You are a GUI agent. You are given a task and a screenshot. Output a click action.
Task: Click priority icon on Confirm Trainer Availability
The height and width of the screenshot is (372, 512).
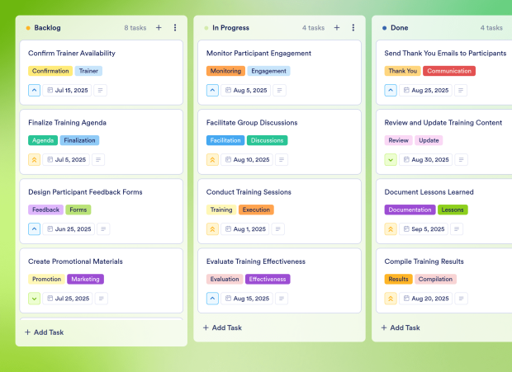point(34,90)
